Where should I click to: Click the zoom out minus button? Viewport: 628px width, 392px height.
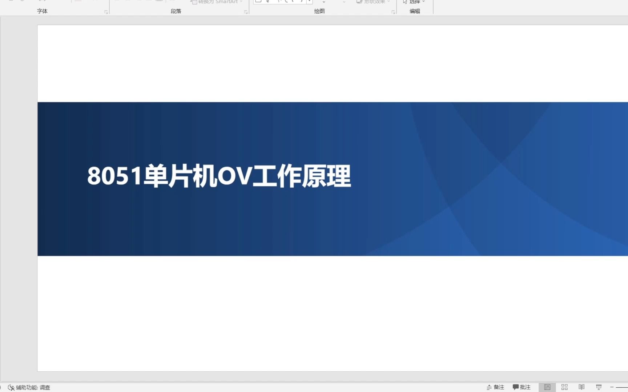click(612, 387)
